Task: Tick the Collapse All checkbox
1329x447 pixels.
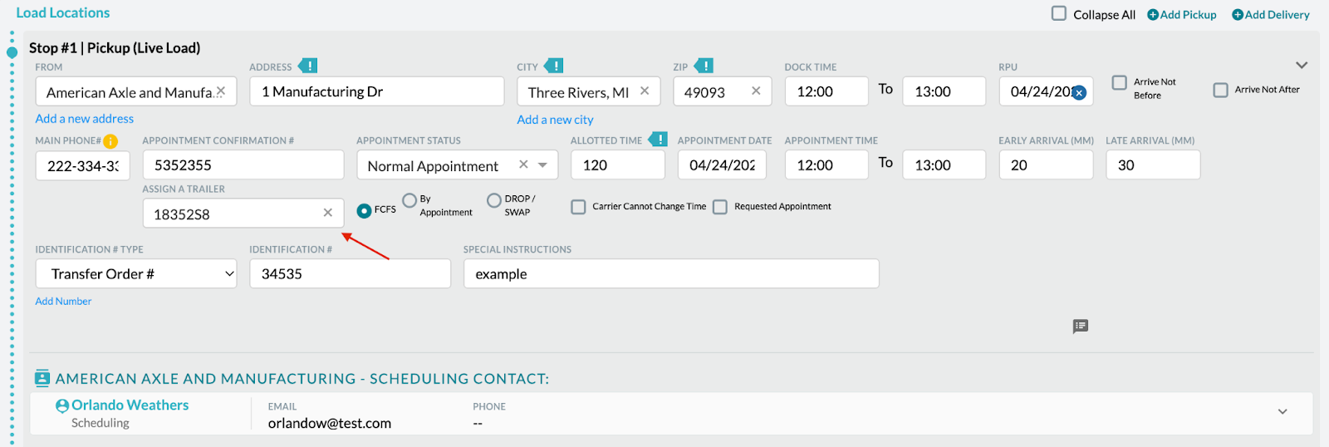Action: 1059,13
